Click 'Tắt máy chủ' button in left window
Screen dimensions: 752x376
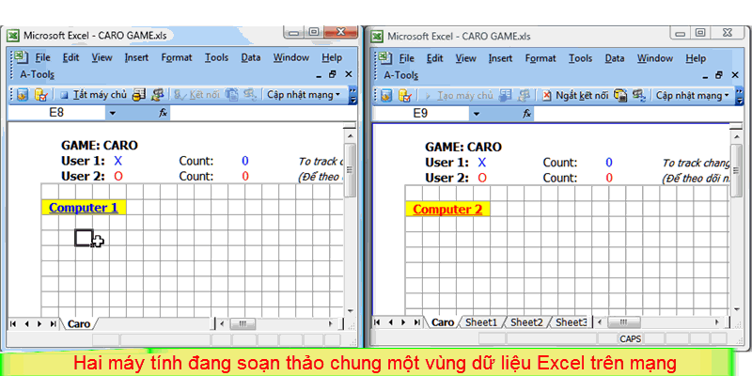pyautogui.click(x=92, y=95)
